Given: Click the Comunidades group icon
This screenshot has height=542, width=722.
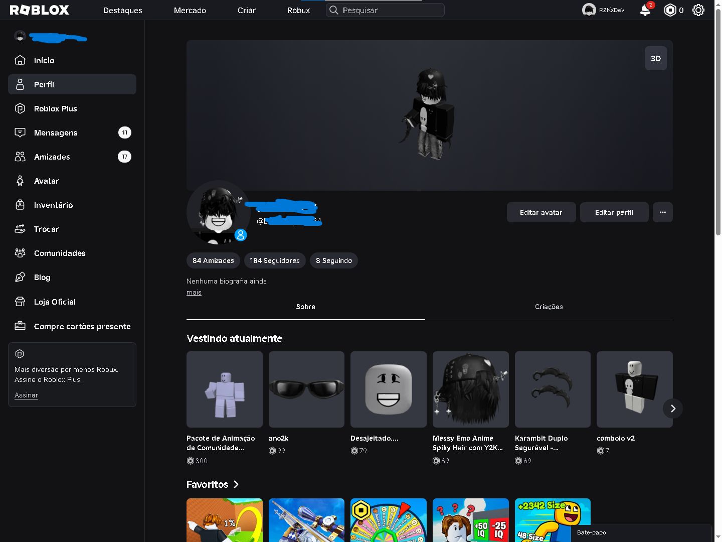Looking at the screenshot, I should (x=20, y=253).
